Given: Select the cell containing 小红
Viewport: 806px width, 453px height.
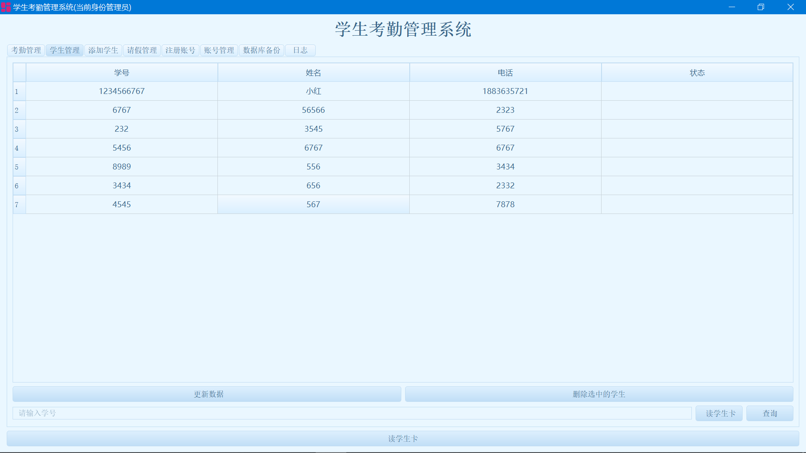Looking at the screenshot, I should (313, 91).
